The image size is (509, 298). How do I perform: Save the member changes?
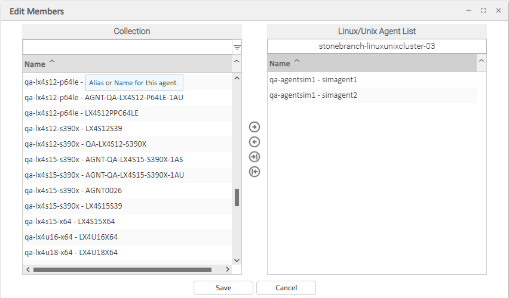click(223, 288)
